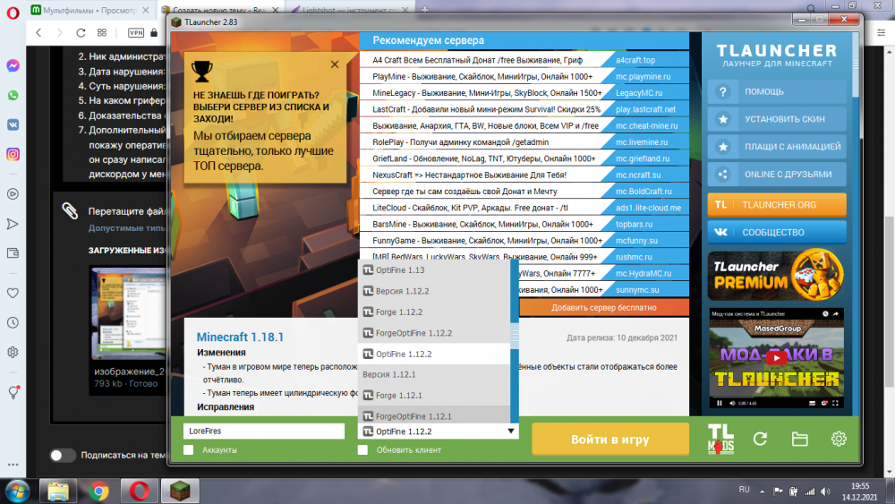The width and height of the screenshot is (895, 504).
Task: Open the VK Сообщество button
Action: click(x=777, y=233)
